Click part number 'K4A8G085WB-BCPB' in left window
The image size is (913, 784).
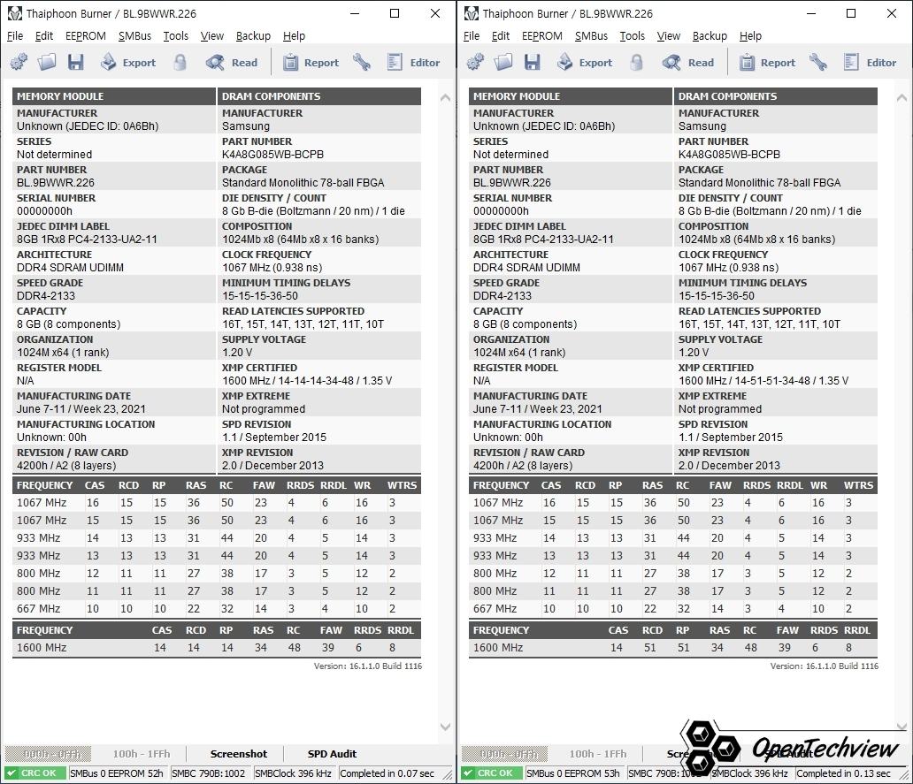point(272,154)
